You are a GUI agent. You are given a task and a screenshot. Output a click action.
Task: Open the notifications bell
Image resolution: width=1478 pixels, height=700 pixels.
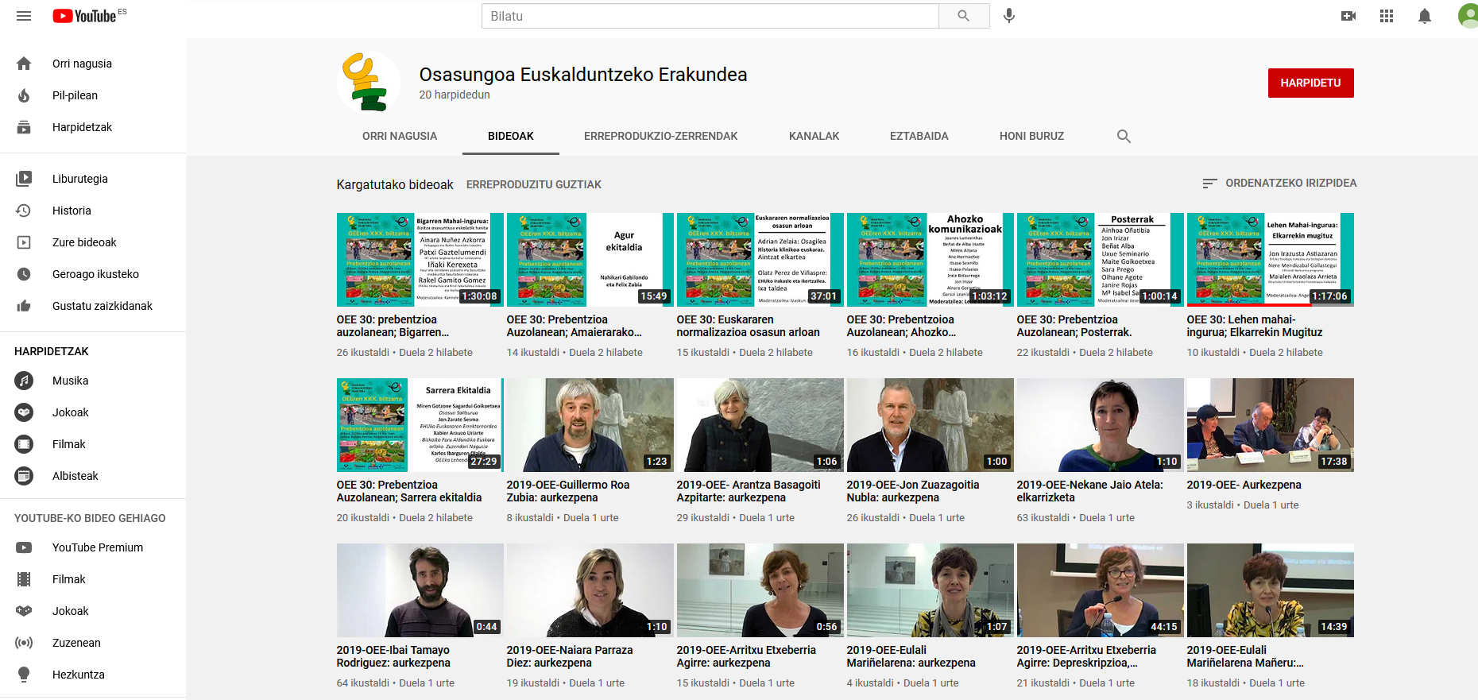(x=1425, y=16)
